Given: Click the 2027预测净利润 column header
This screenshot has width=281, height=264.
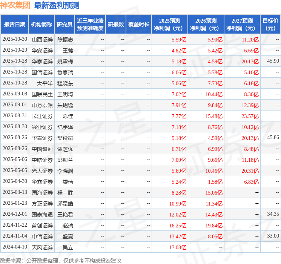Looking at the screenshot, I should pos(242,25).
